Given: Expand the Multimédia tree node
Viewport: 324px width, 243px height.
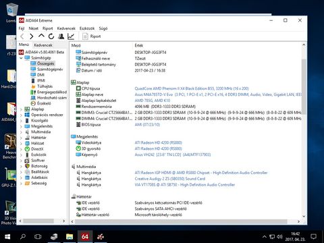Looking at the screenshot, I should coord(21,132).
